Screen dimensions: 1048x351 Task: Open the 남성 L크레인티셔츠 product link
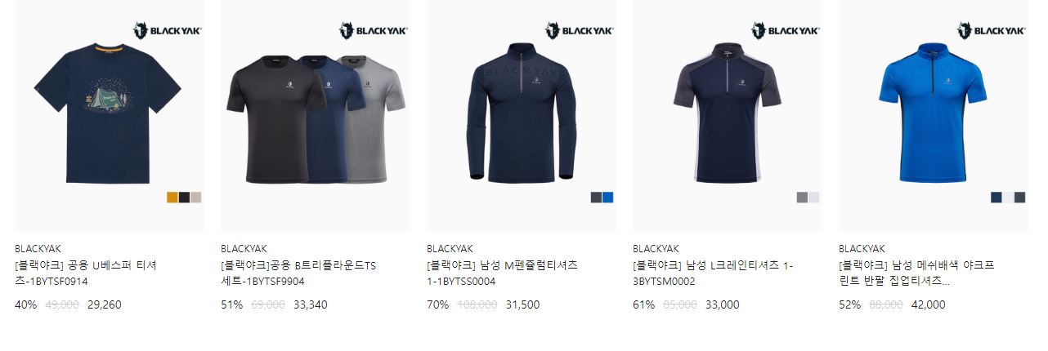click(x=713, y=273)
